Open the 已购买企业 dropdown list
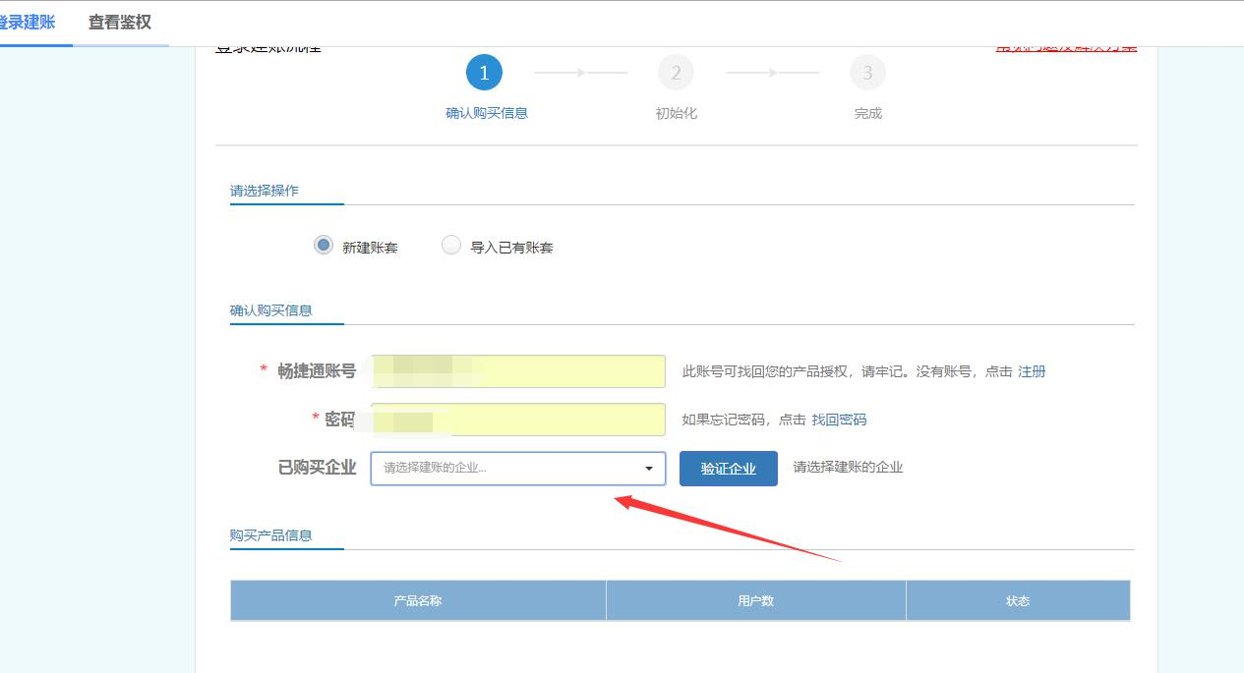This screenshot has height=673, width=1244. pos(506,469)
